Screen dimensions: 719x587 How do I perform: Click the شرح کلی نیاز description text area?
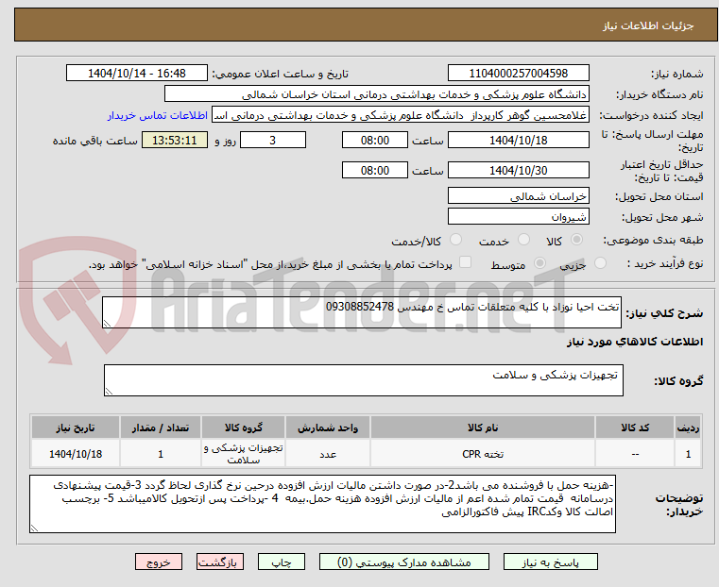362,312
